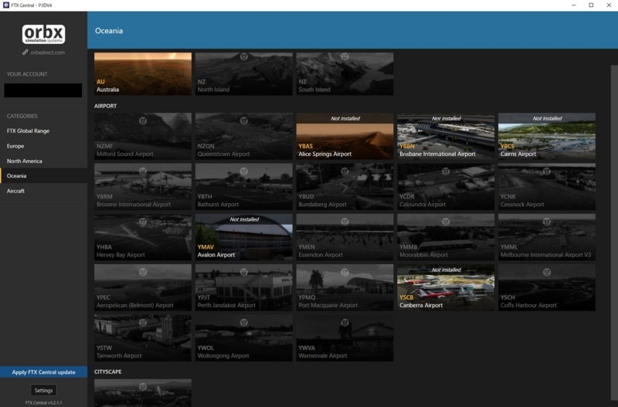The width and height of the screenshot is (618, 407).
Task: Click the cart icon on Hervey Bay Airport
Action: click(143, 222)
